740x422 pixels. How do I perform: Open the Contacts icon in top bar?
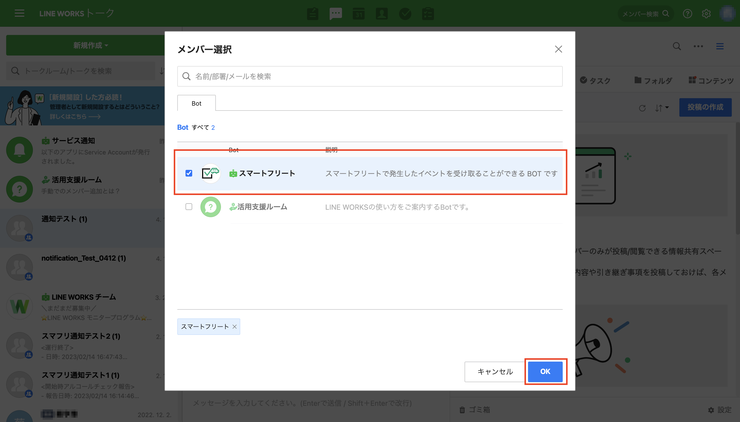point(382,14)
